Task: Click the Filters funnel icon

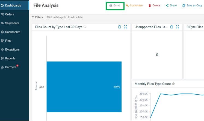Action: pos(33,17)
